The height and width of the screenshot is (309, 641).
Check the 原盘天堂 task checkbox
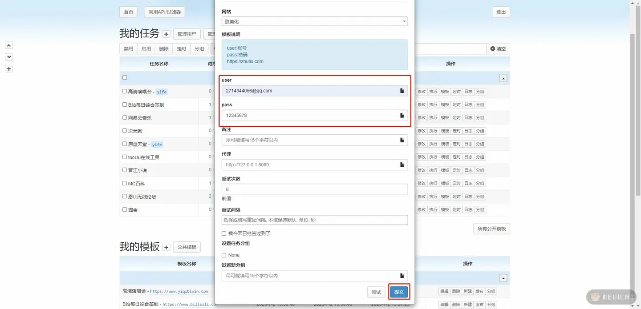click(x=125, y=144)
